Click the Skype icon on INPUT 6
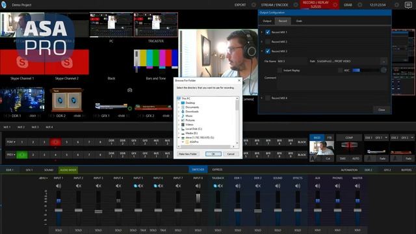Image resolution: width=416 pixels, height=234 pixels. [x=155, y=186]
